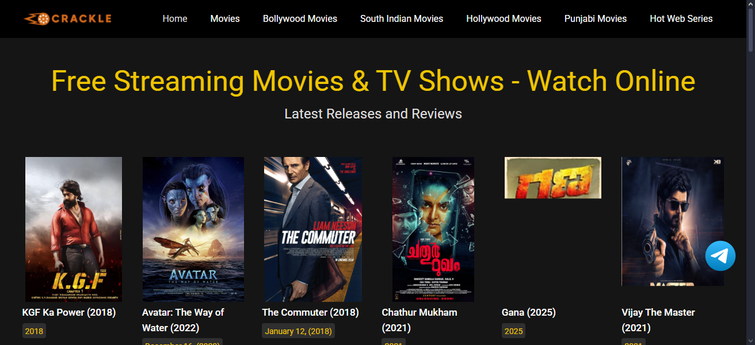
Task: Open the KGF movie poster
Action: pos(74,229)
